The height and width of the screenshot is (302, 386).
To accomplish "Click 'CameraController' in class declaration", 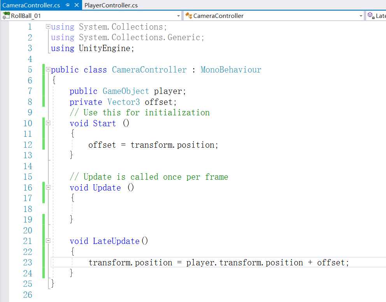I will 149,69.
